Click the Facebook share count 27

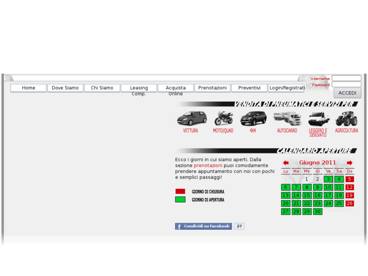click(239, 226)
